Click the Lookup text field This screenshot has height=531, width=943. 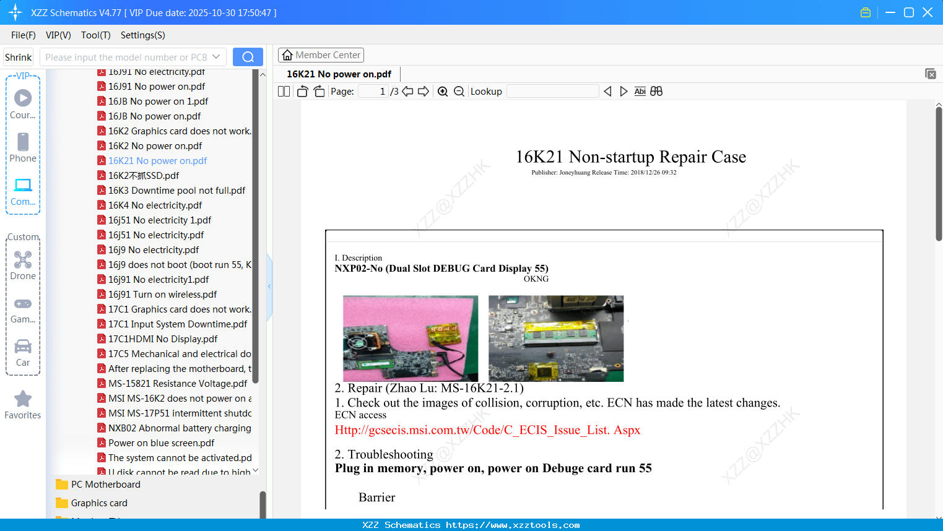552,92
